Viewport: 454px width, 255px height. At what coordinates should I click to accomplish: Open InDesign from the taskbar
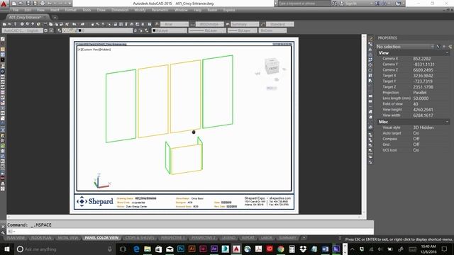(x=203, y=249)
